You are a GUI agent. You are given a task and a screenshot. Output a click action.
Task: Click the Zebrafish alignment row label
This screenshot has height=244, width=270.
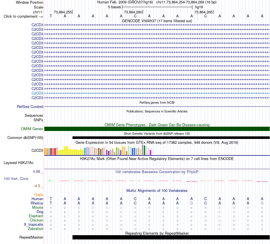[x=36, y=229]
